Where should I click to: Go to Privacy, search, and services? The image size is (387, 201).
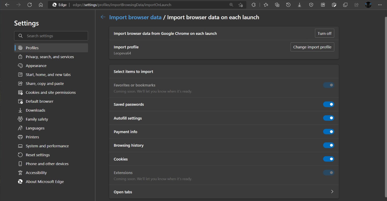tap(50, 57)
